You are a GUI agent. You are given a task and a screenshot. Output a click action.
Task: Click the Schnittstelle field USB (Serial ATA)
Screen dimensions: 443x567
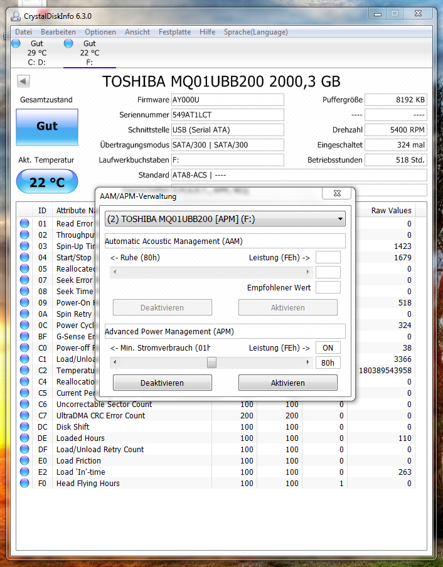(228, 130)
